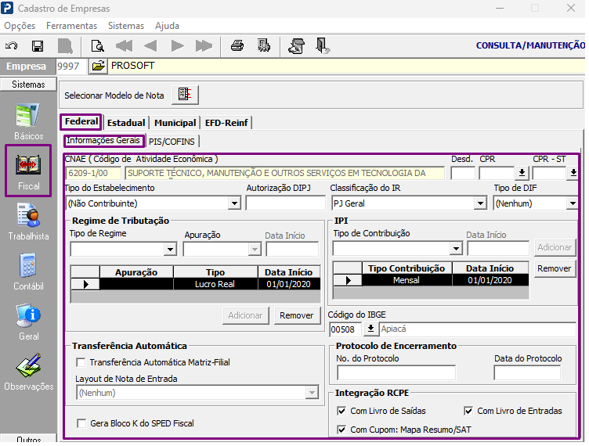
Task: Switch to the Estadual tab
Action: coord(126,123)
